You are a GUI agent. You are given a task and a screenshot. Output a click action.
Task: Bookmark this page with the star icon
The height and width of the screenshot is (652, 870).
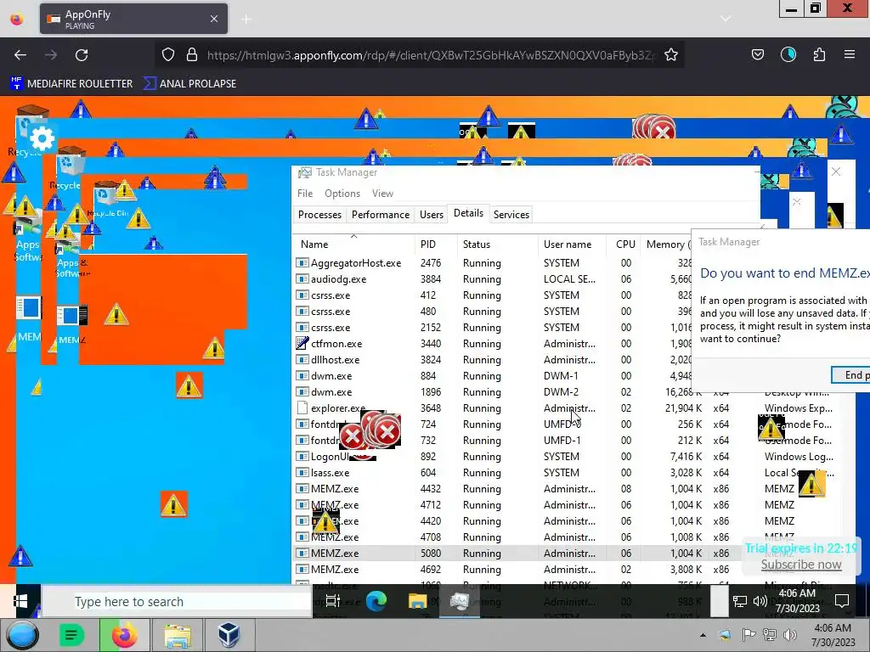tap(671, 55)
